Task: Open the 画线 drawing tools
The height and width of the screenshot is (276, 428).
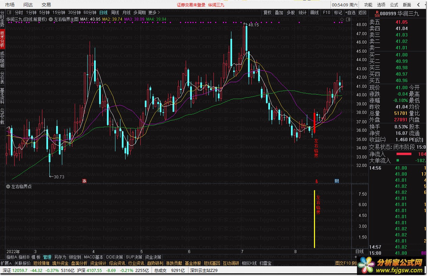Action: pos(314,12)
